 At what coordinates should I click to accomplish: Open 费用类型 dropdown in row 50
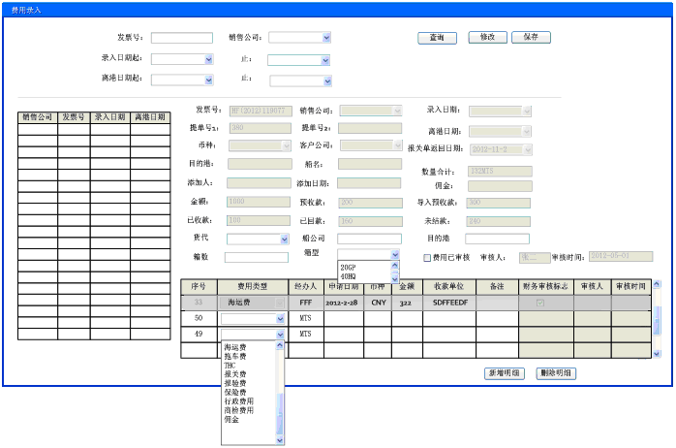tap(280, 318)
